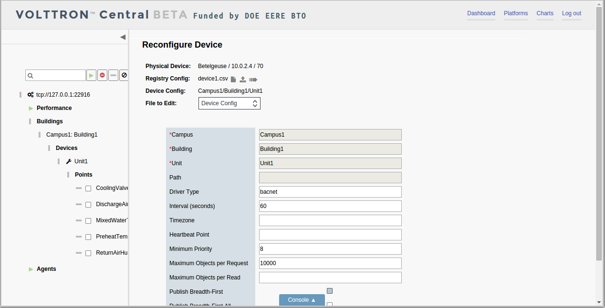Click status bar marker beside Devices node

49,148
